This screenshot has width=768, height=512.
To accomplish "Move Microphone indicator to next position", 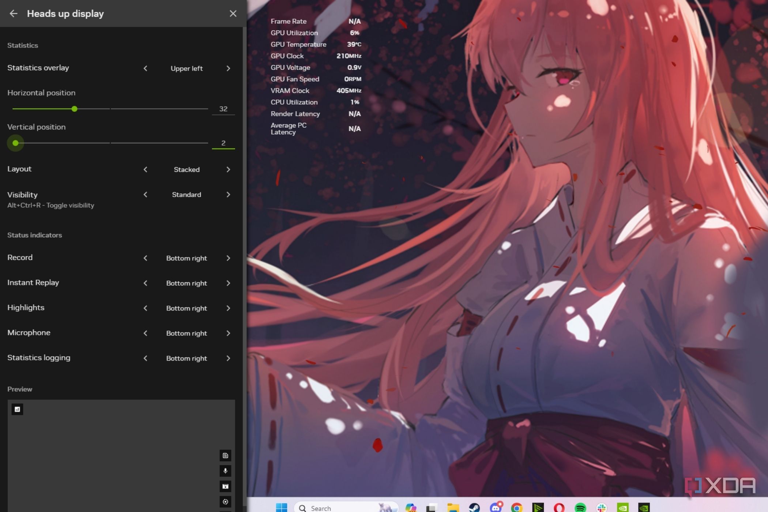I will coord(228,333).
